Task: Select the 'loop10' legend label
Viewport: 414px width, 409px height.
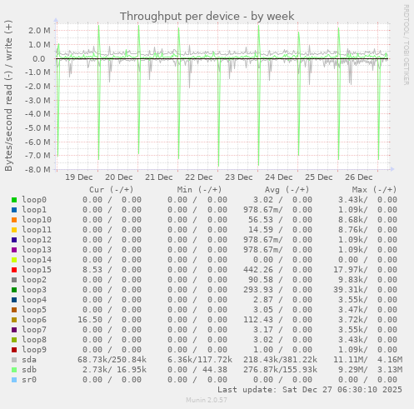Action: coord(37,220)
